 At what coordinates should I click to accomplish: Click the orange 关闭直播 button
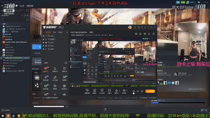(x=150, y=91)
